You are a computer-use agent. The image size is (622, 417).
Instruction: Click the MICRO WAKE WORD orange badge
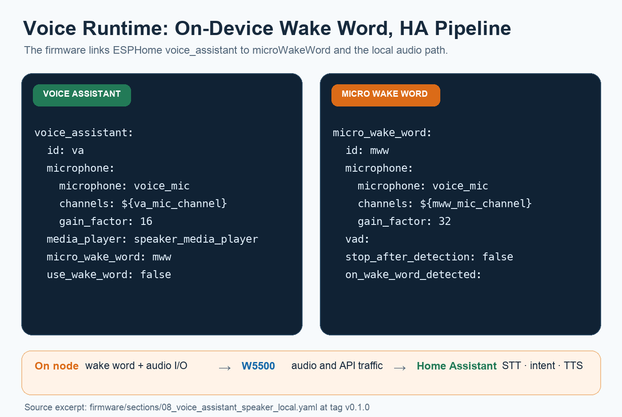(x=386, y=95)
